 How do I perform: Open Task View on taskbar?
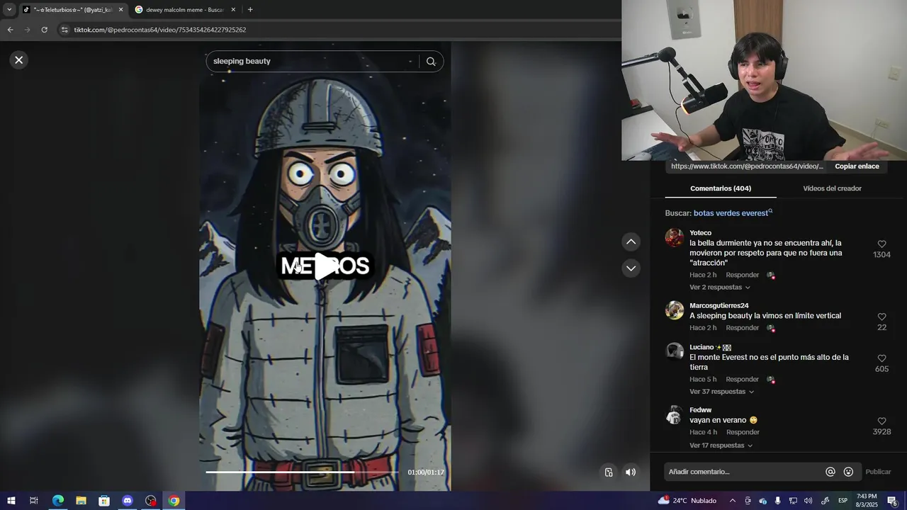tap(33, 501)
